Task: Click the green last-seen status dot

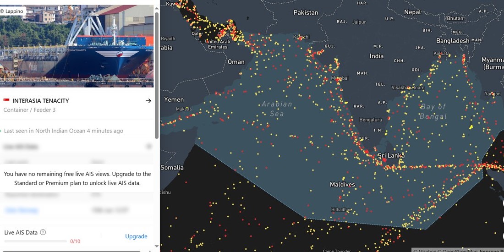Action: click(x=0, y=131)
